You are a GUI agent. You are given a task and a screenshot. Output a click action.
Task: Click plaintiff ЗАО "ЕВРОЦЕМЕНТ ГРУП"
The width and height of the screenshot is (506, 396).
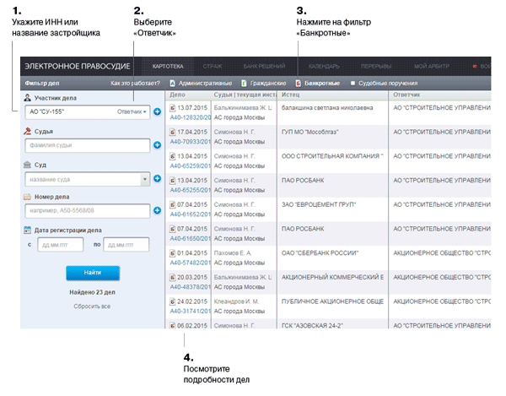319,204
